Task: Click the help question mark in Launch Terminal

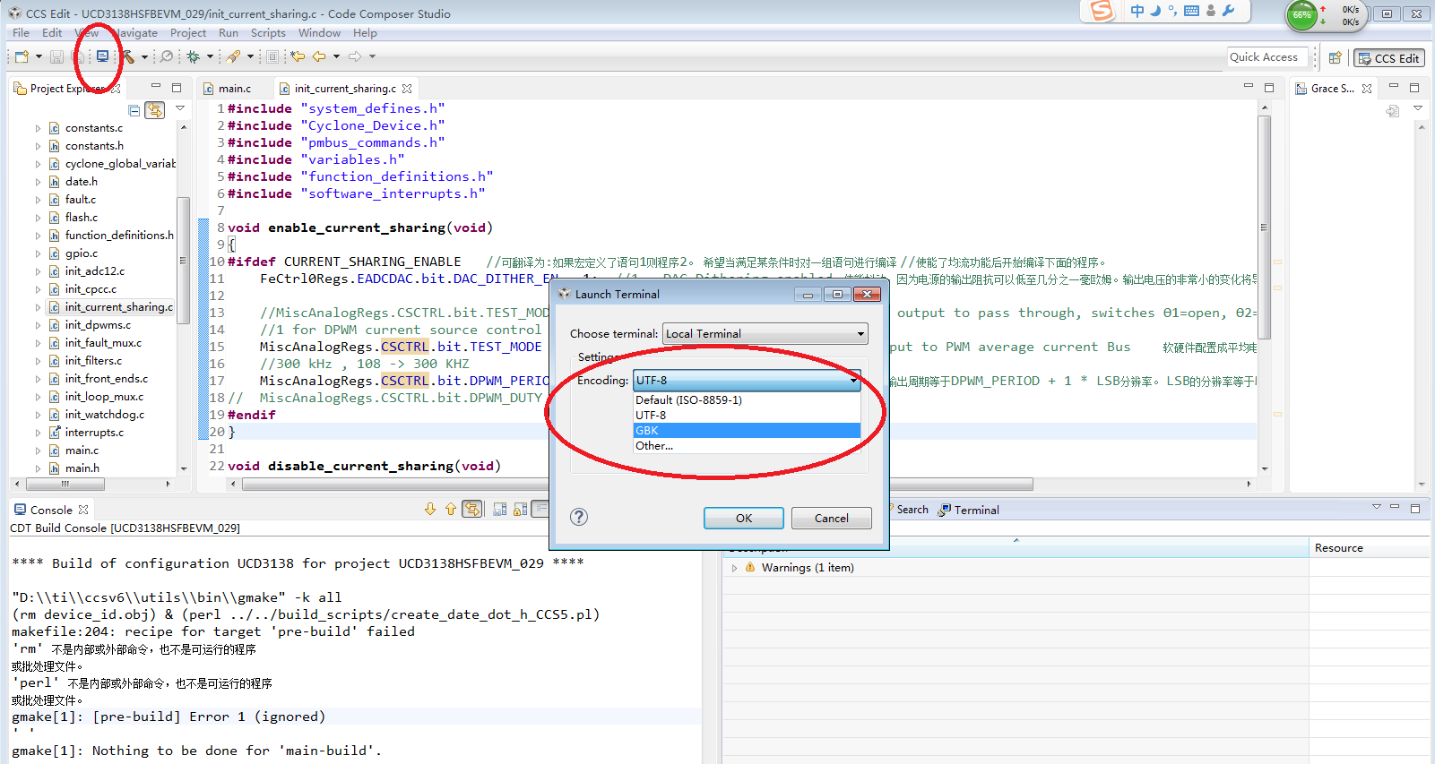Action: pos(579,517)
